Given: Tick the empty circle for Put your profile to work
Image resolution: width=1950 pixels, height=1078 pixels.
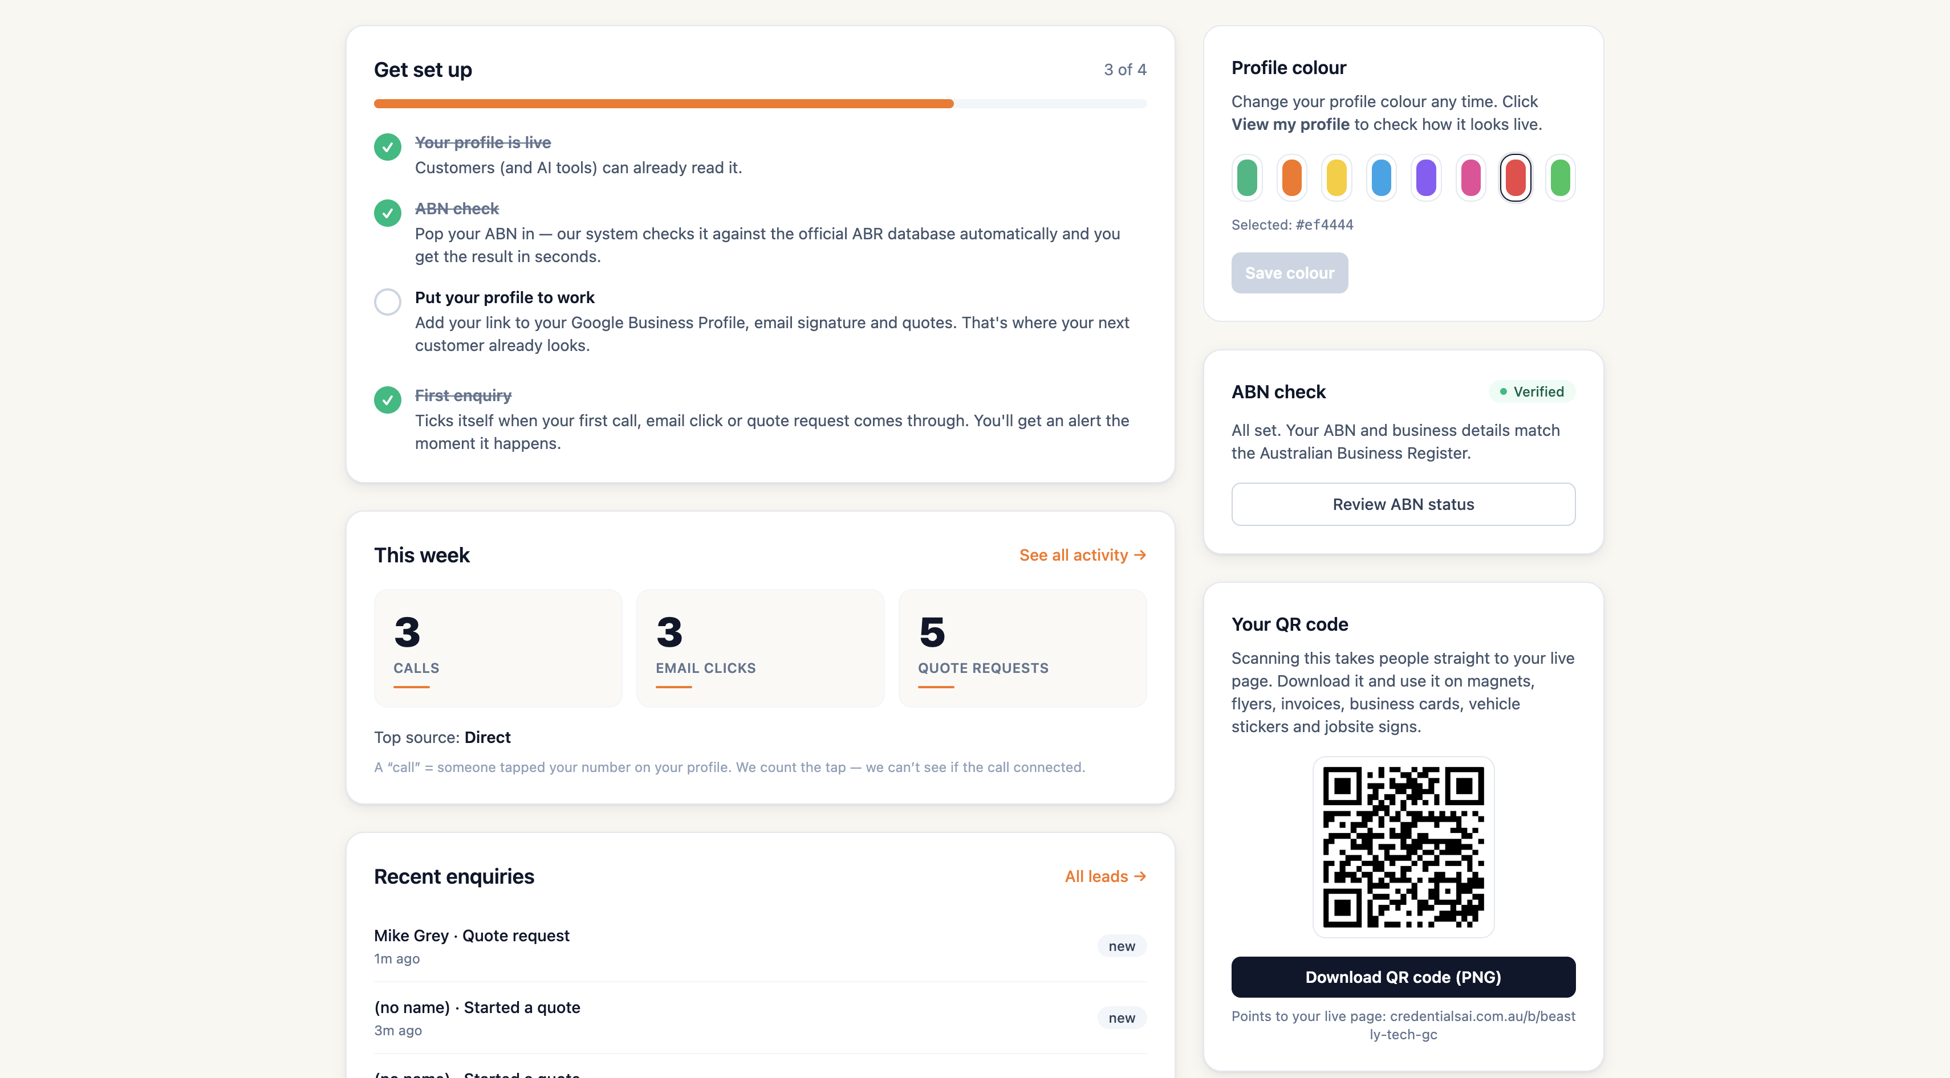Looking at the screenshot, I should tap(388, 302).
